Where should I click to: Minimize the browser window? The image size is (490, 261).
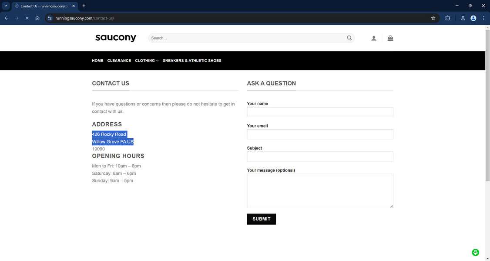(457, 6)
